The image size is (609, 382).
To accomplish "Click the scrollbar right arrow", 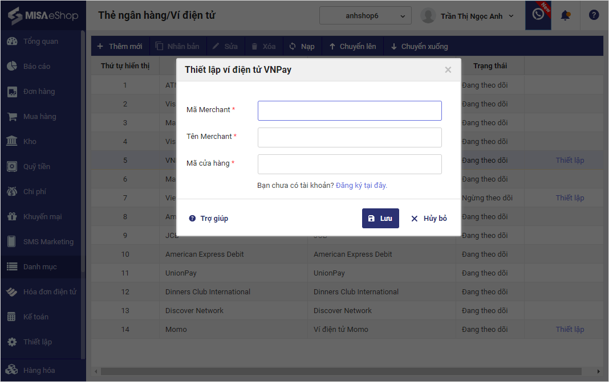I will [x=599, y=372].
